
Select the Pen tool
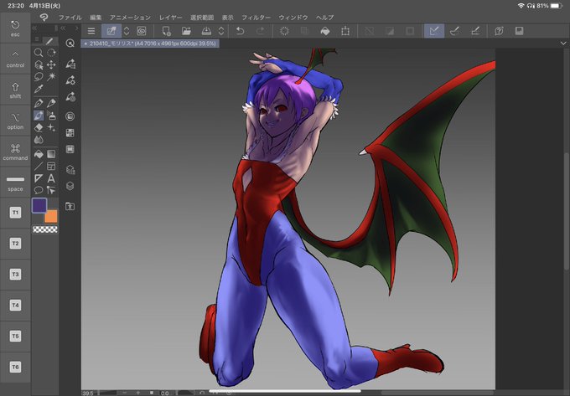click(39, 103)
